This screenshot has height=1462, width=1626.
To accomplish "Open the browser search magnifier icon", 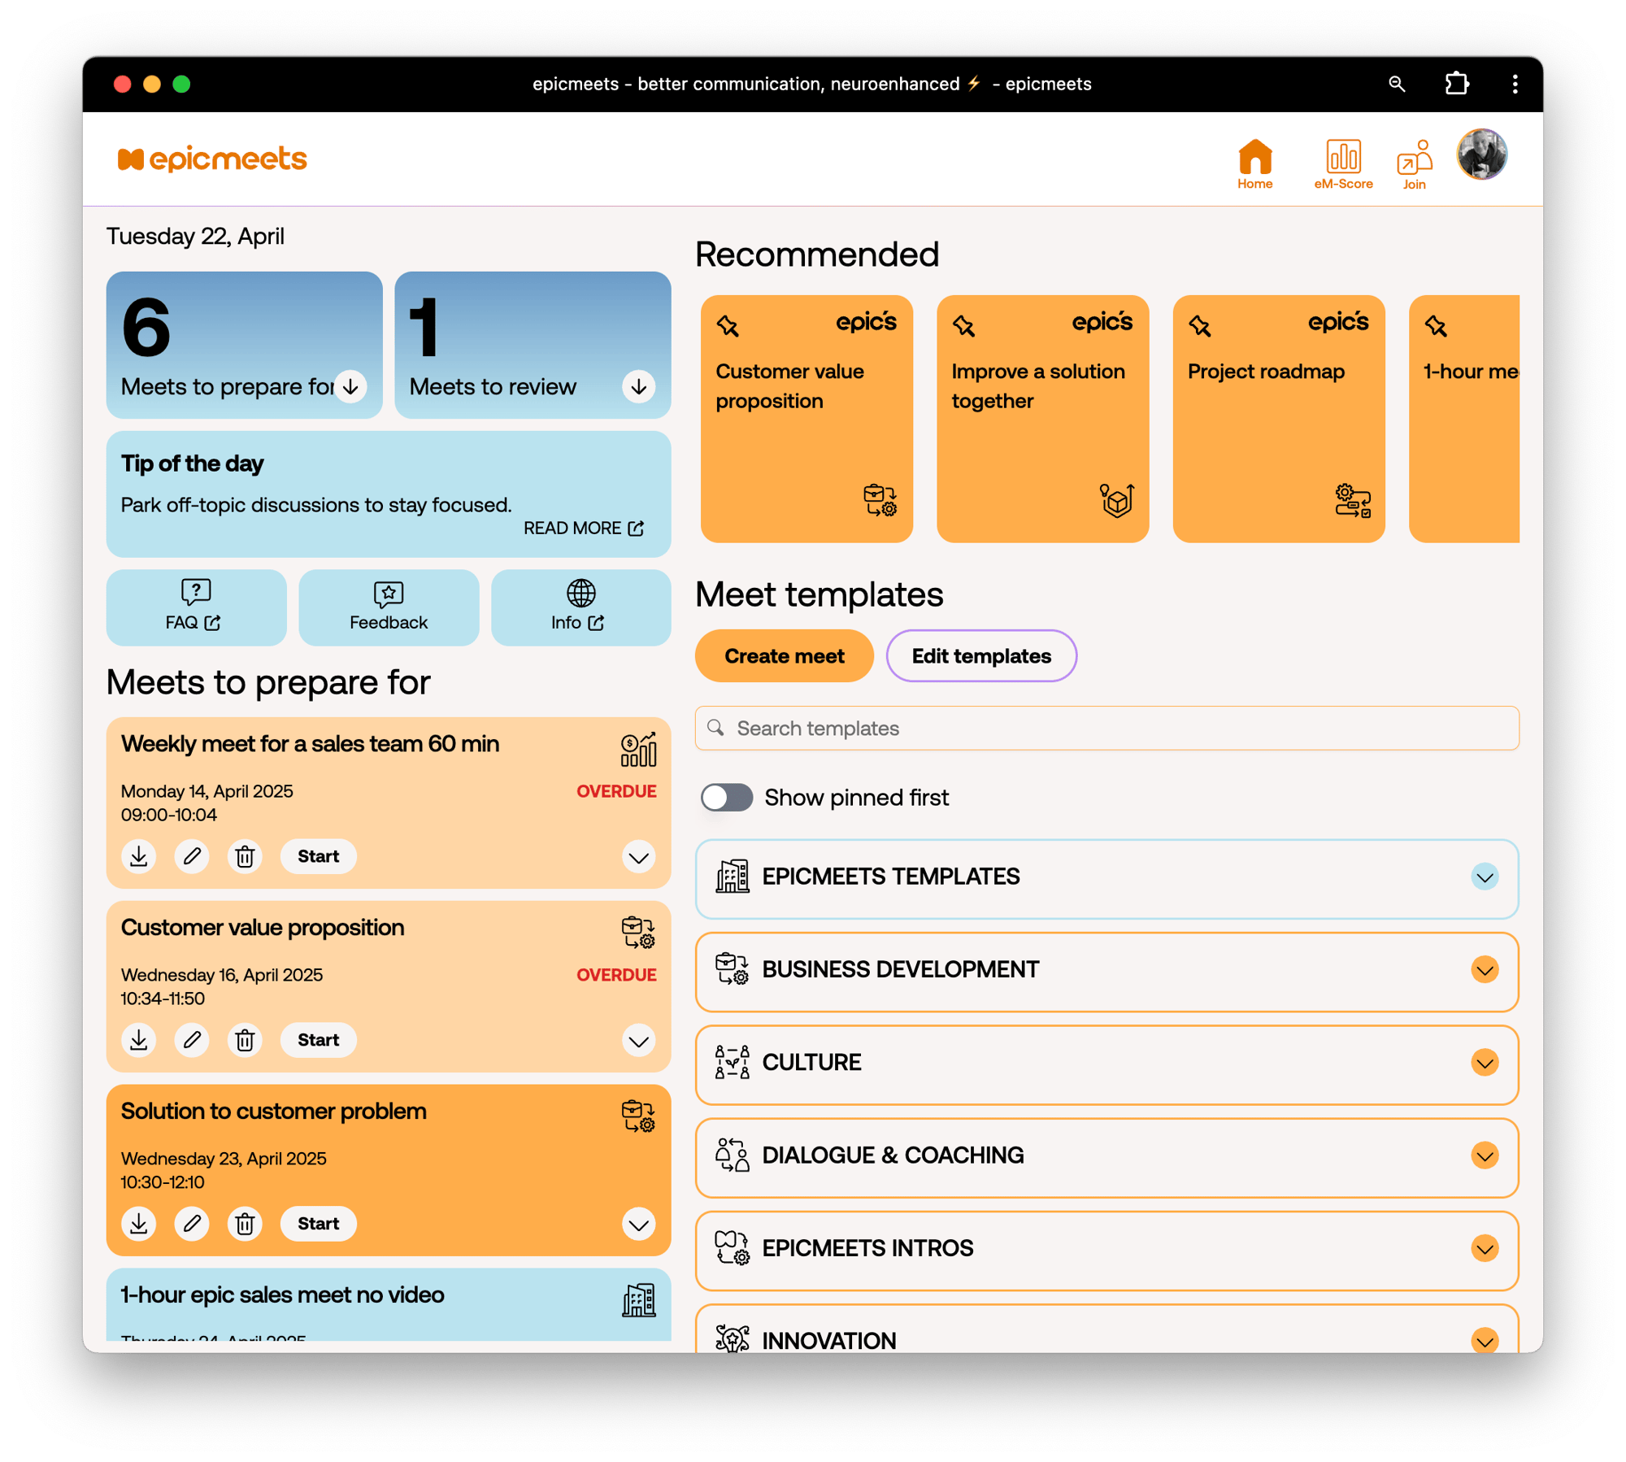I will pyautogui.click(x=1396, y=84).
